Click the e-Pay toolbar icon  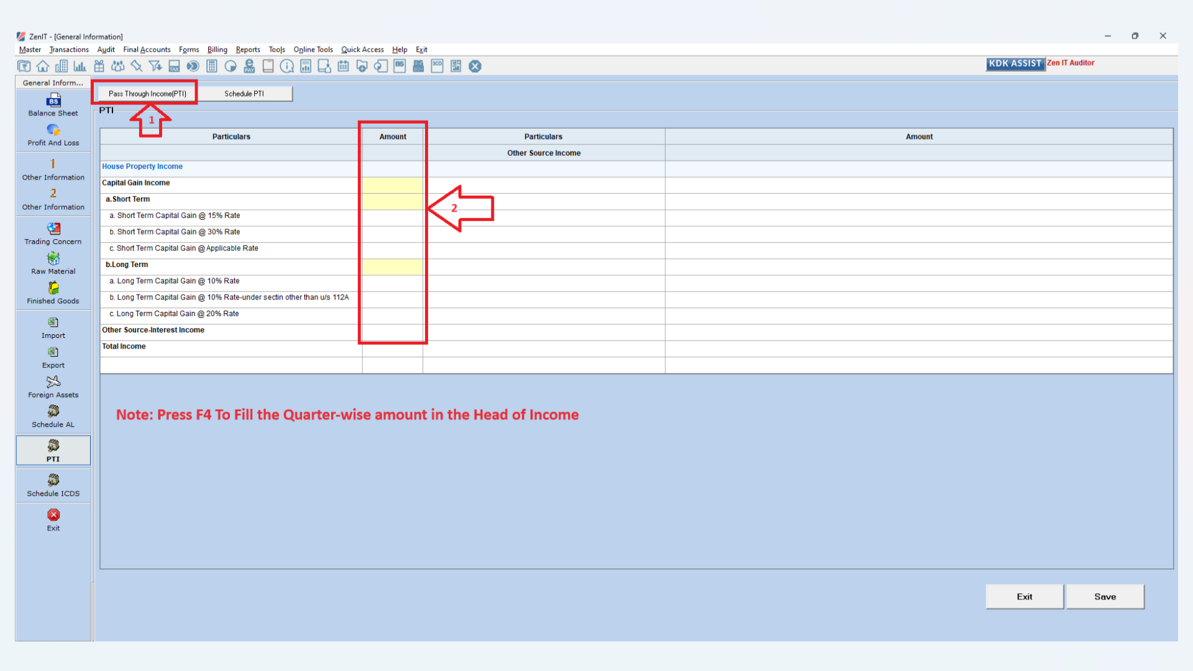[x=249, y=66]
